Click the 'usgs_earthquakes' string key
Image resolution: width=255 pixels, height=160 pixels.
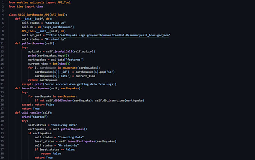pos(57,27)
